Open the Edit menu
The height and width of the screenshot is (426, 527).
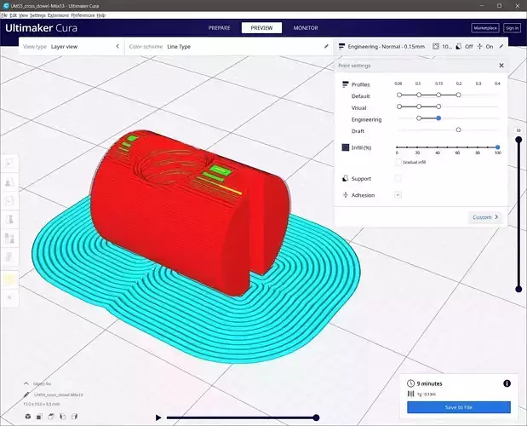pyautogui.click(x=13, y=15)
